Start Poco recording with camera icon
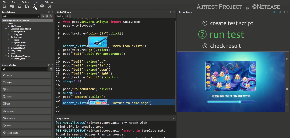 point(51,16)
